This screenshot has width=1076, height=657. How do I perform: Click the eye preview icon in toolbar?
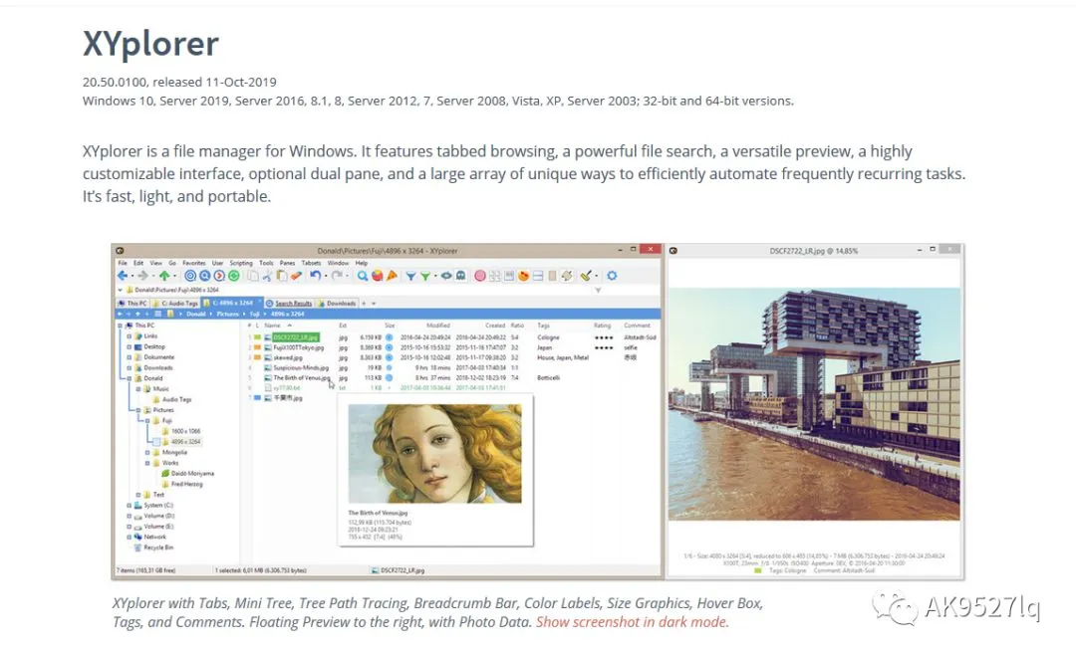(x=446, y=275)
